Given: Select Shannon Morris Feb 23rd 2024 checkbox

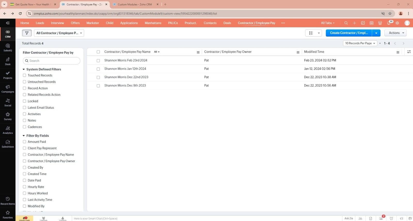Looking at the screenshot, I should (x=98, y=61).
